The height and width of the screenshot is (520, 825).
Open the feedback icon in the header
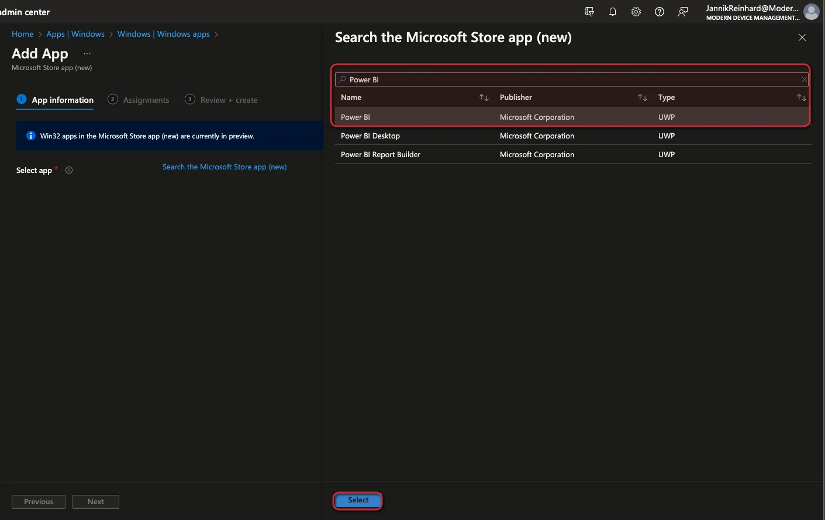[683, 12]
